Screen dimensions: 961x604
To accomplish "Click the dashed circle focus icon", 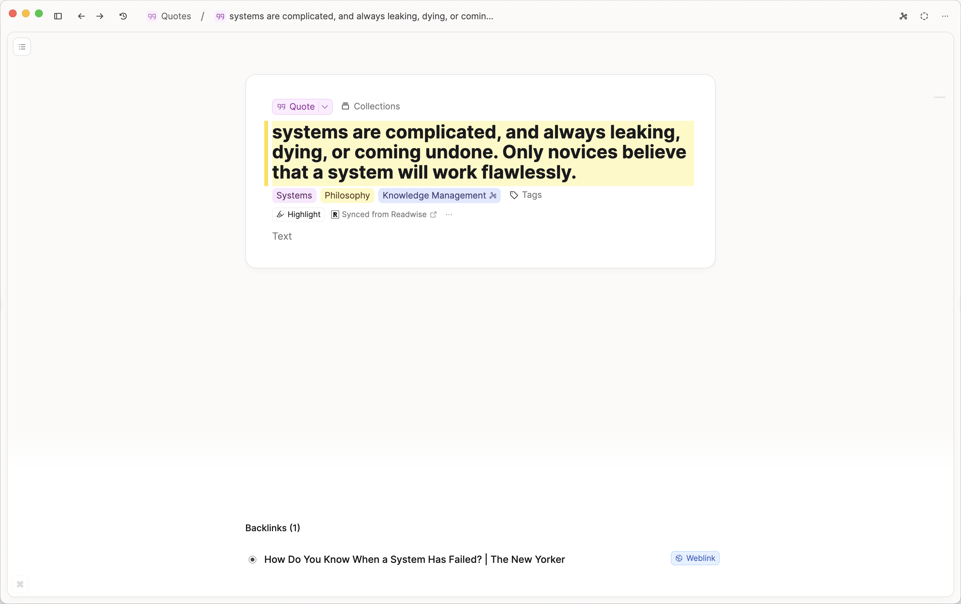I will [924, 16].
